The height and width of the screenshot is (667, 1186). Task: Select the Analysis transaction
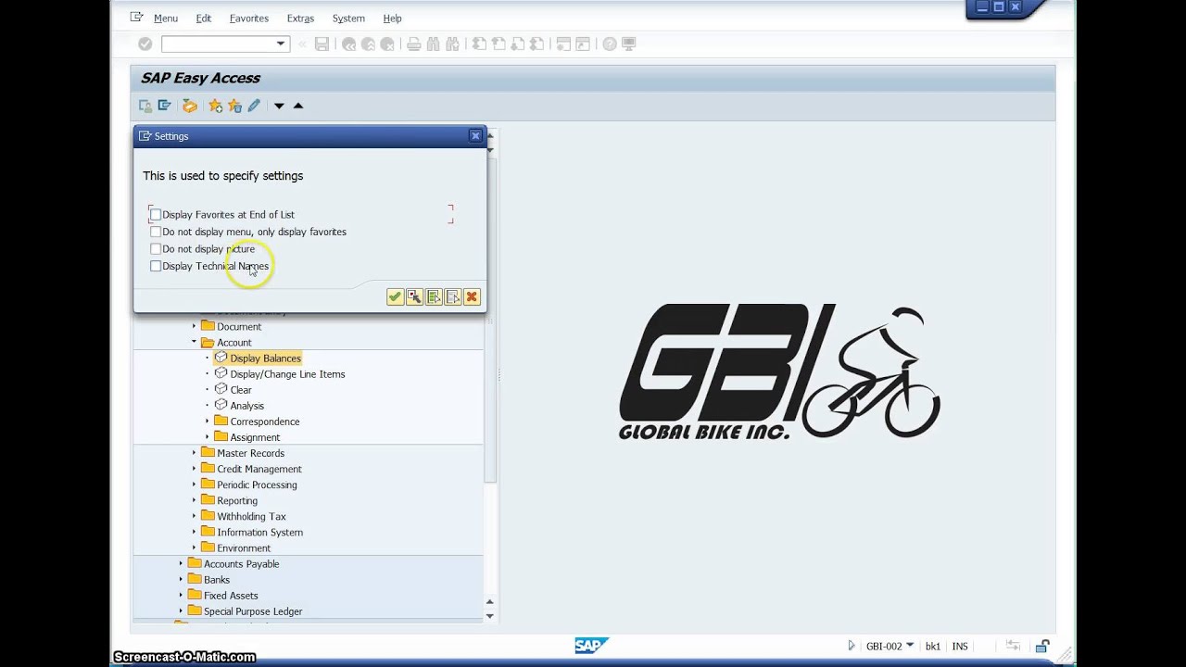[x=246, y=406]
